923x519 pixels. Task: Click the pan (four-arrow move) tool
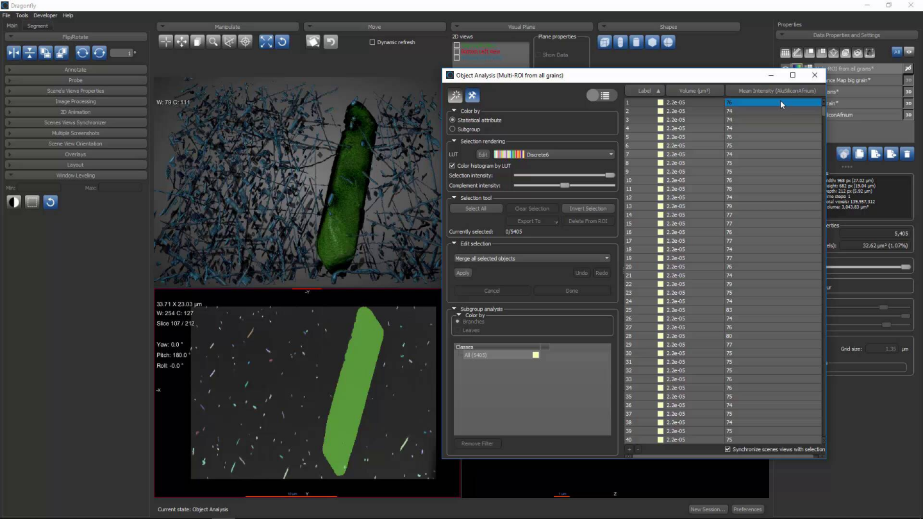182,42
